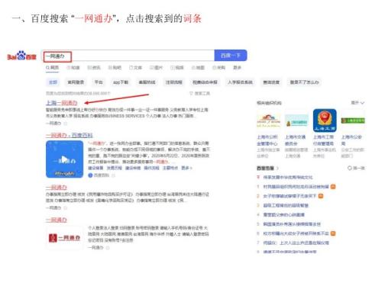Select the app下载 filter chip
Viewport: 382px width, 286px height.
pyautogui.click(x=121, y=82)
